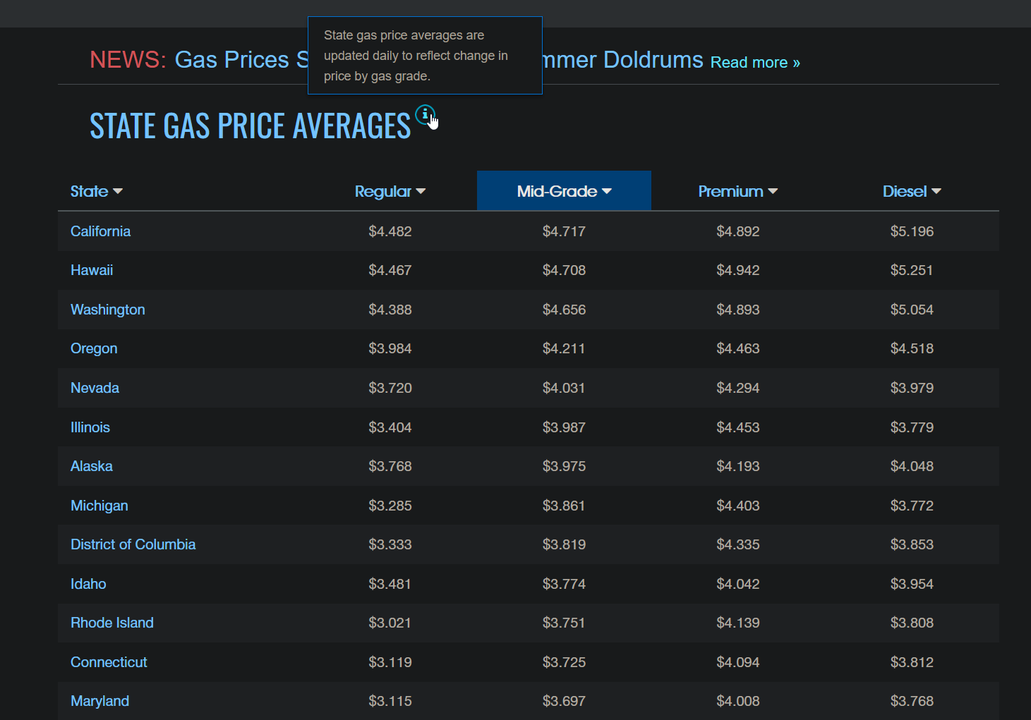
Task: Select Oregon's regular price $3.984
Action: (x=390, y=348)
